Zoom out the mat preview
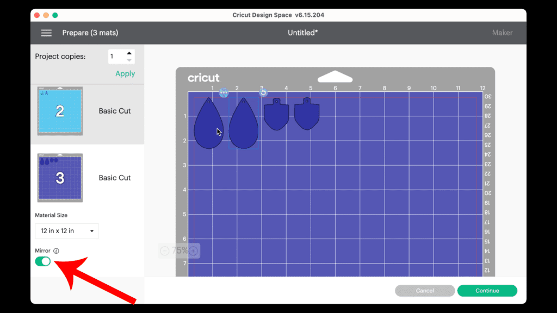The image size is (557, 313). tap(164, 251)
